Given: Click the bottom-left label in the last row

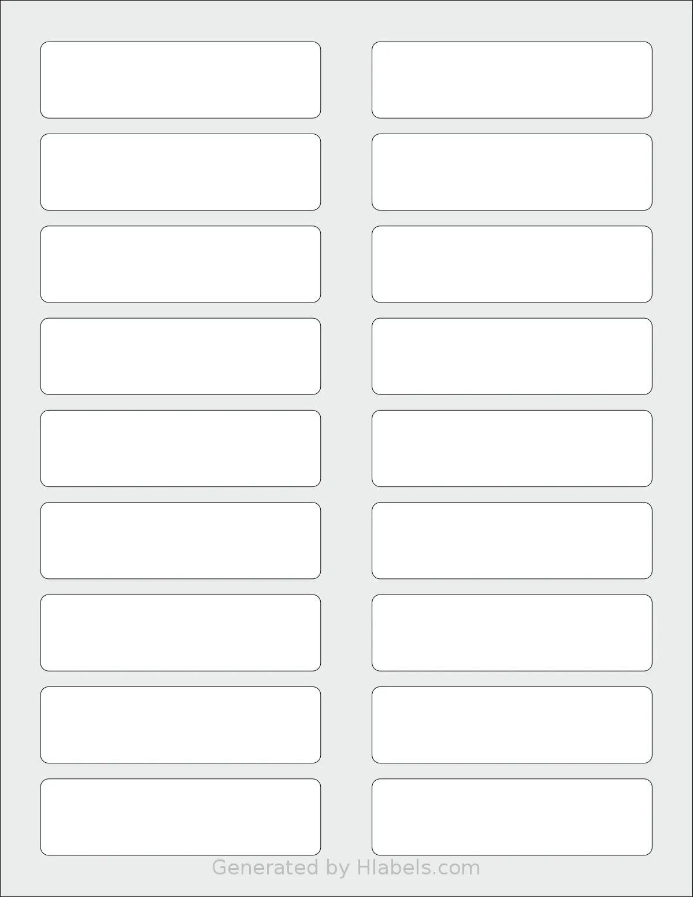Looking at the screenshot, I should pyautogui.click(x=180, y=817).
